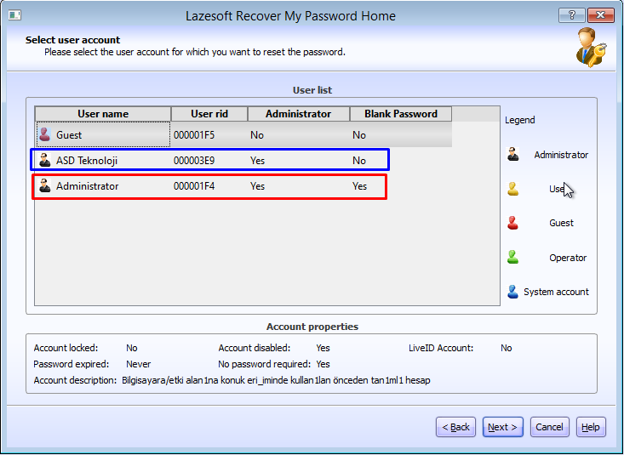Click the app icon in the title bar
The width and height of the screenshot is (624, 455).
coord(14,15)
